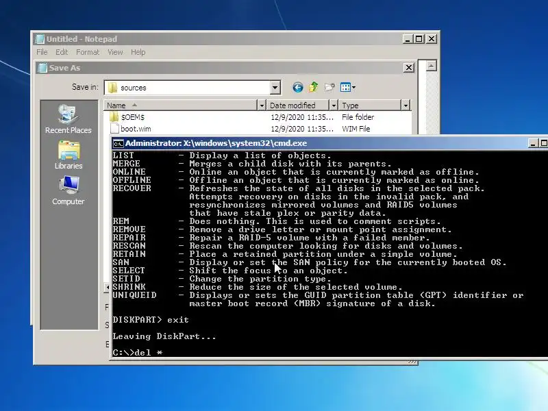Viewport: 548px width, 411px height.
Task: Click the Notepad scrollbar up arrow
Action: coord(432,66)
